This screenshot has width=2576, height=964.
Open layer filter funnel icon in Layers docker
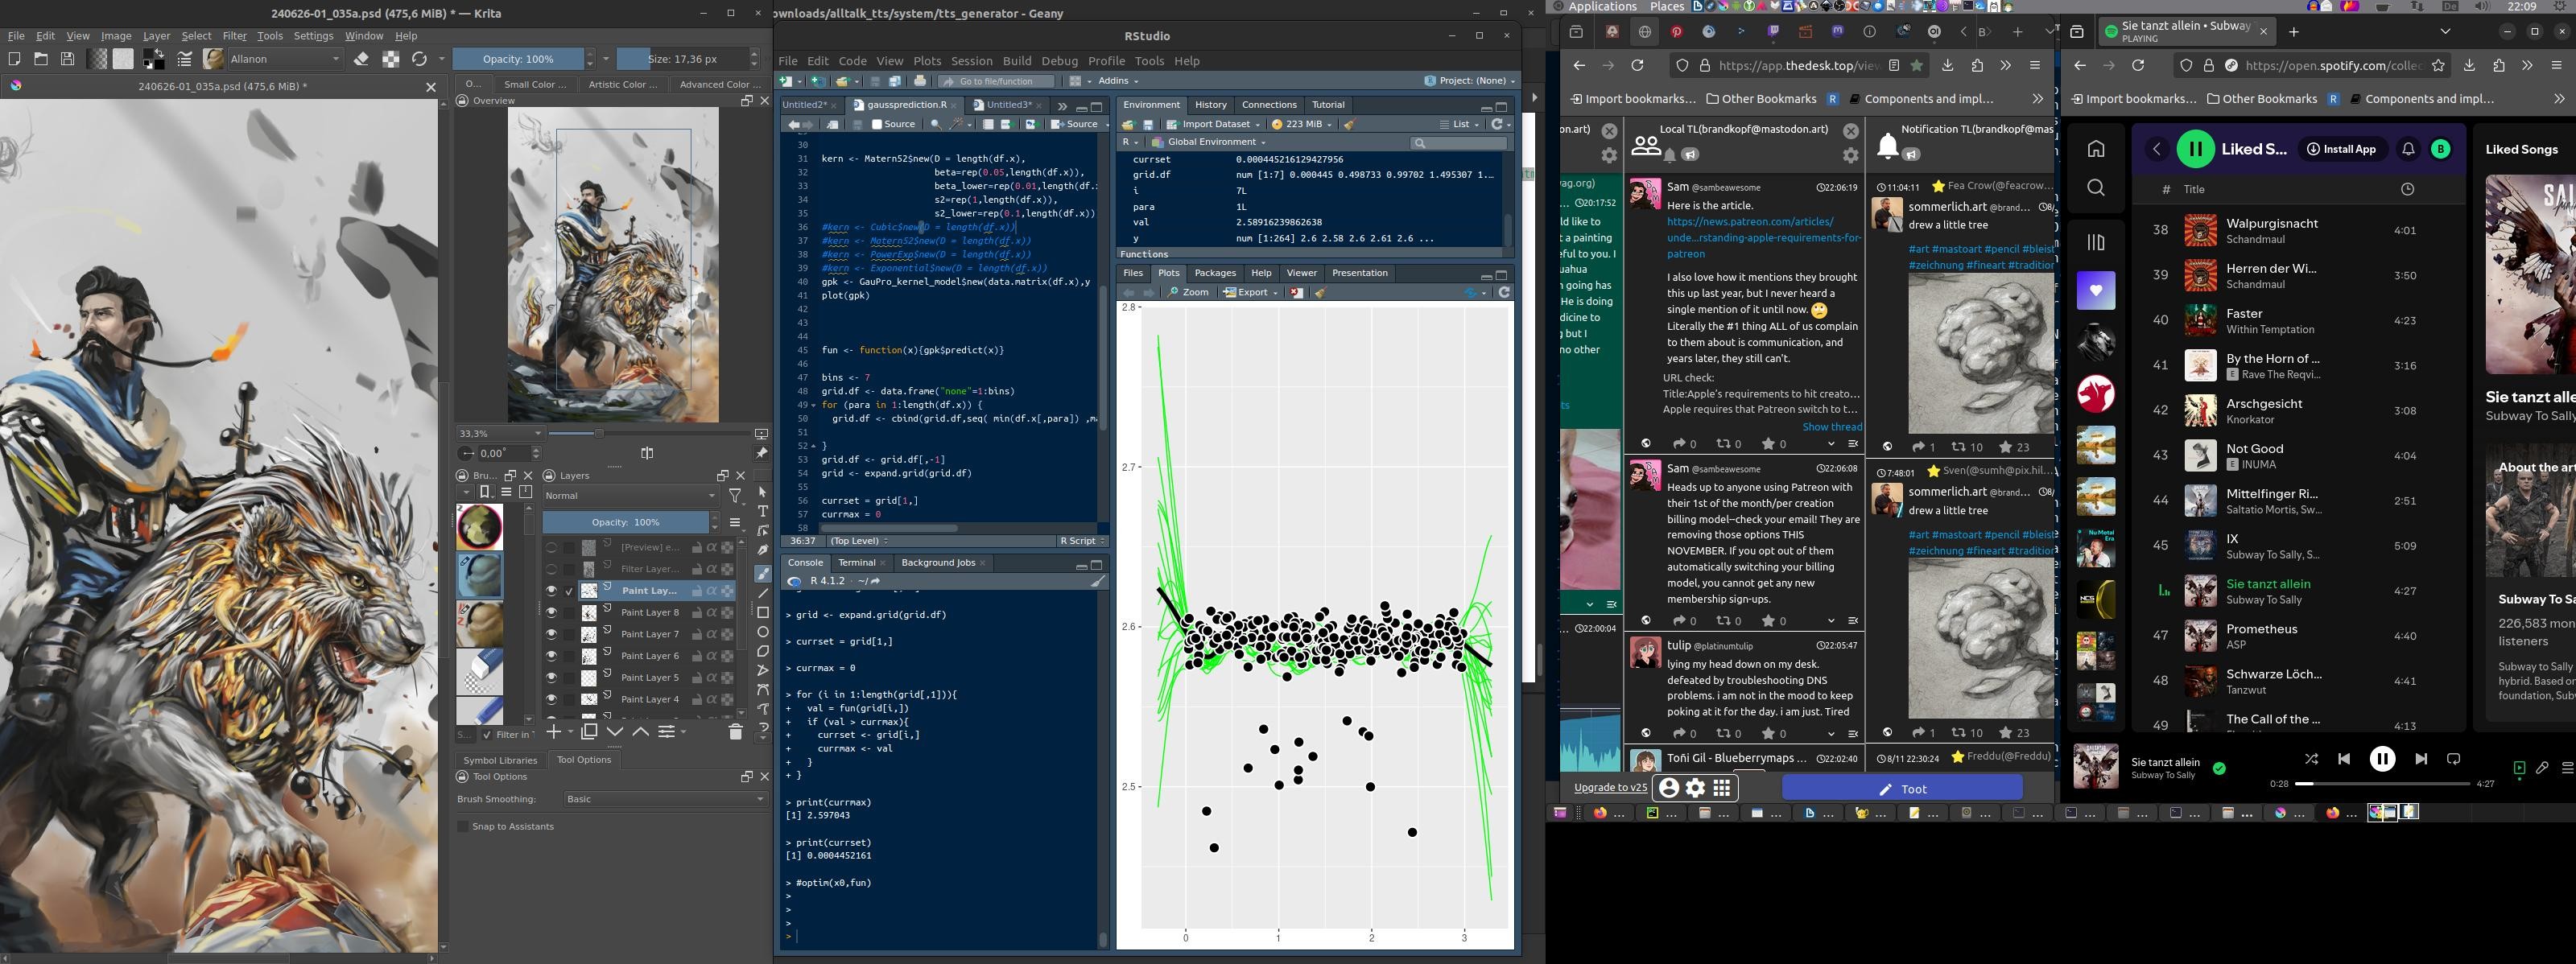click(x=735, y=496)
